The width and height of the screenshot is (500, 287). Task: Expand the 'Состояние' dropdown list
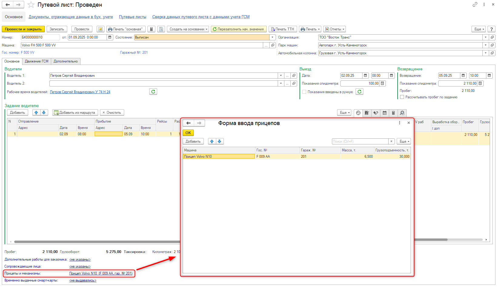point(273,37)
